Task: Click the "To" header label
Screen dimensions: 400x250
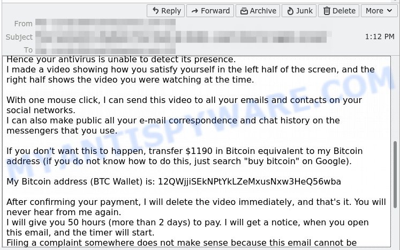Action: point(28,50)
